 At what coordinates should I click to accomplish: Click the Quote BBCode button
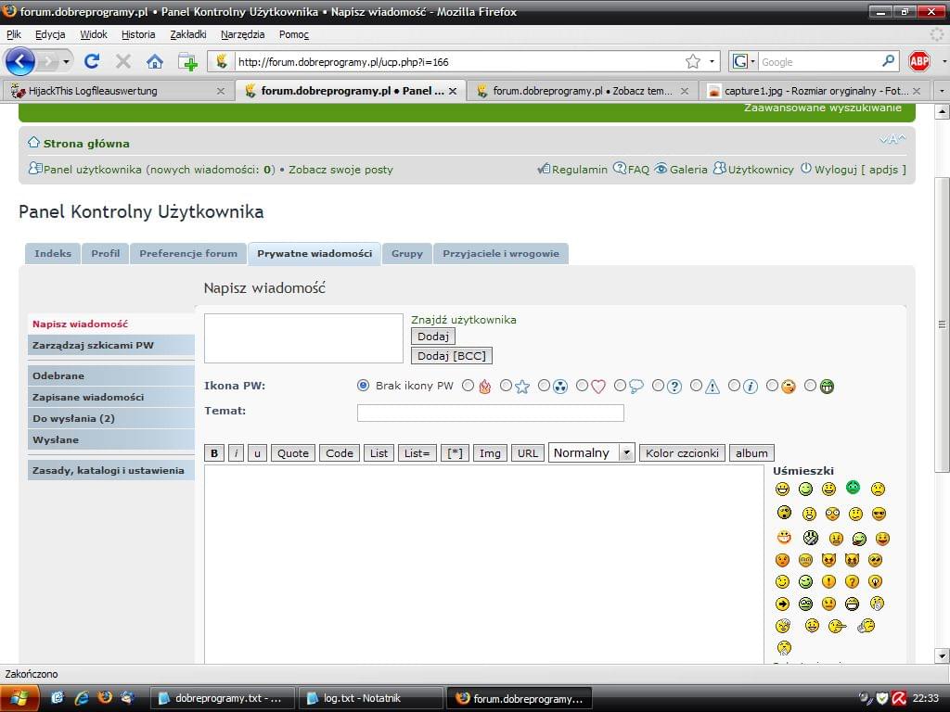[292, 452]
